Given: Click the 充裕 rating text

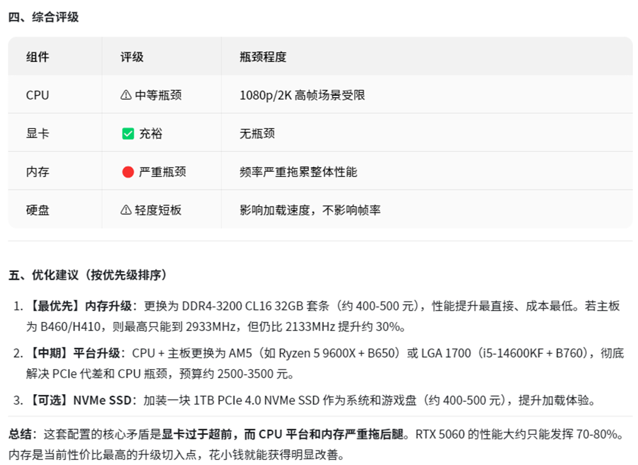Looking at the screenshot, I should point(151,133).
